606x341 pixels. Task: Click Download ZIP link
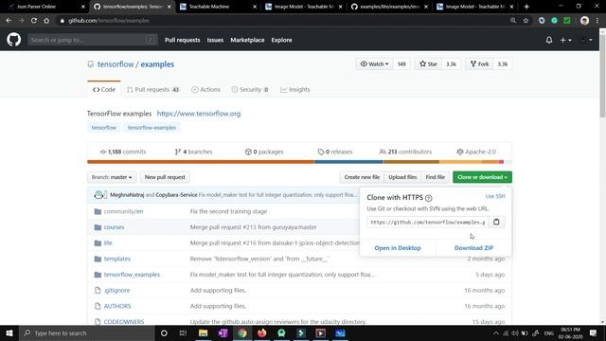pyautogui.click(x=473, y=248)
